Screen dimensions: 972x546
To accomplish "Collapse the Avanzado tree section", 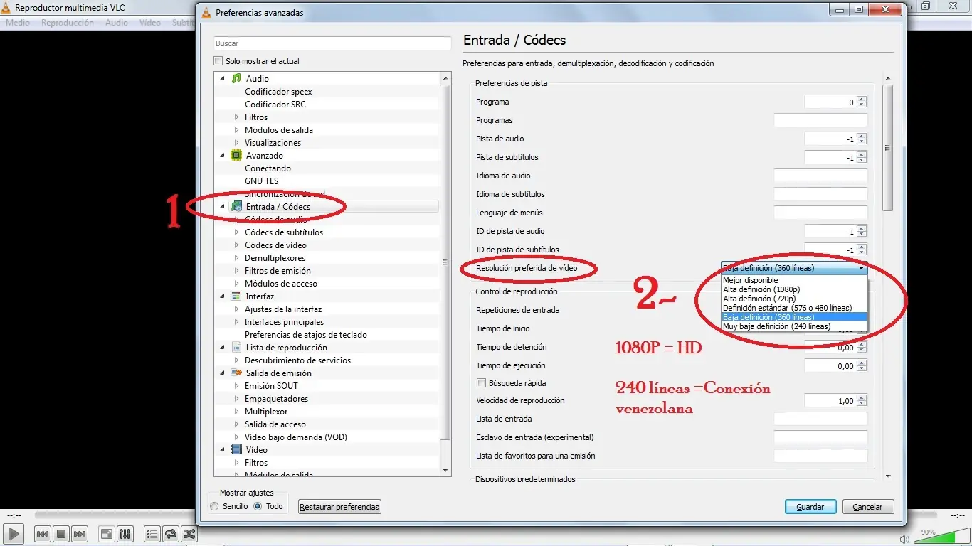I will click(223, 156).
